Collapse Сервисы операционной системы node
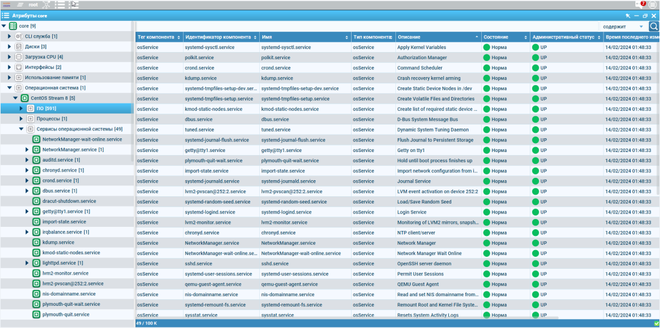 point(22,129)
